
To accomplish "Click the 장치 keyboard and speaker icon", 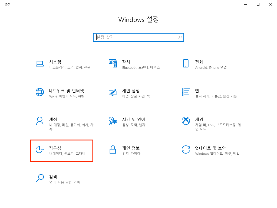I will 113,63.
